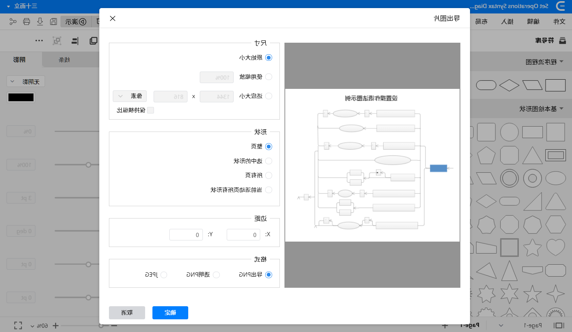This screenshot has height=332, width=572.
Task: Switch to the 线条 line tab
Action: click(64, 60)
